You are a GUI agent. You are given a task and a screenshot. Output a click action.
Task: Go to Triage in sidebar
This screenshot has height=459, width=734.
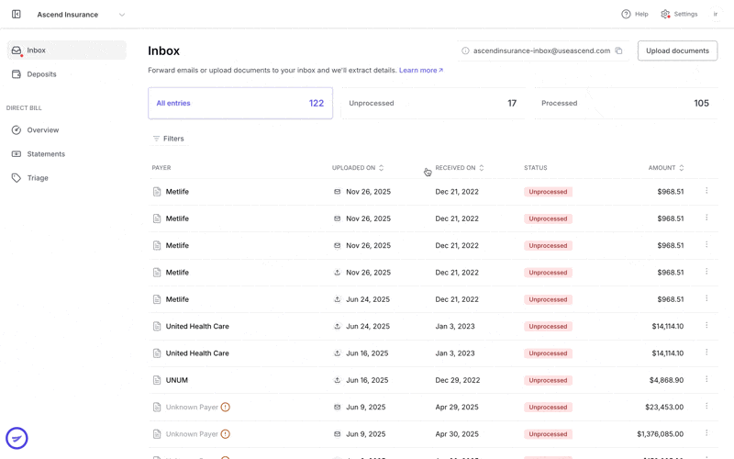tap(38, 178)
